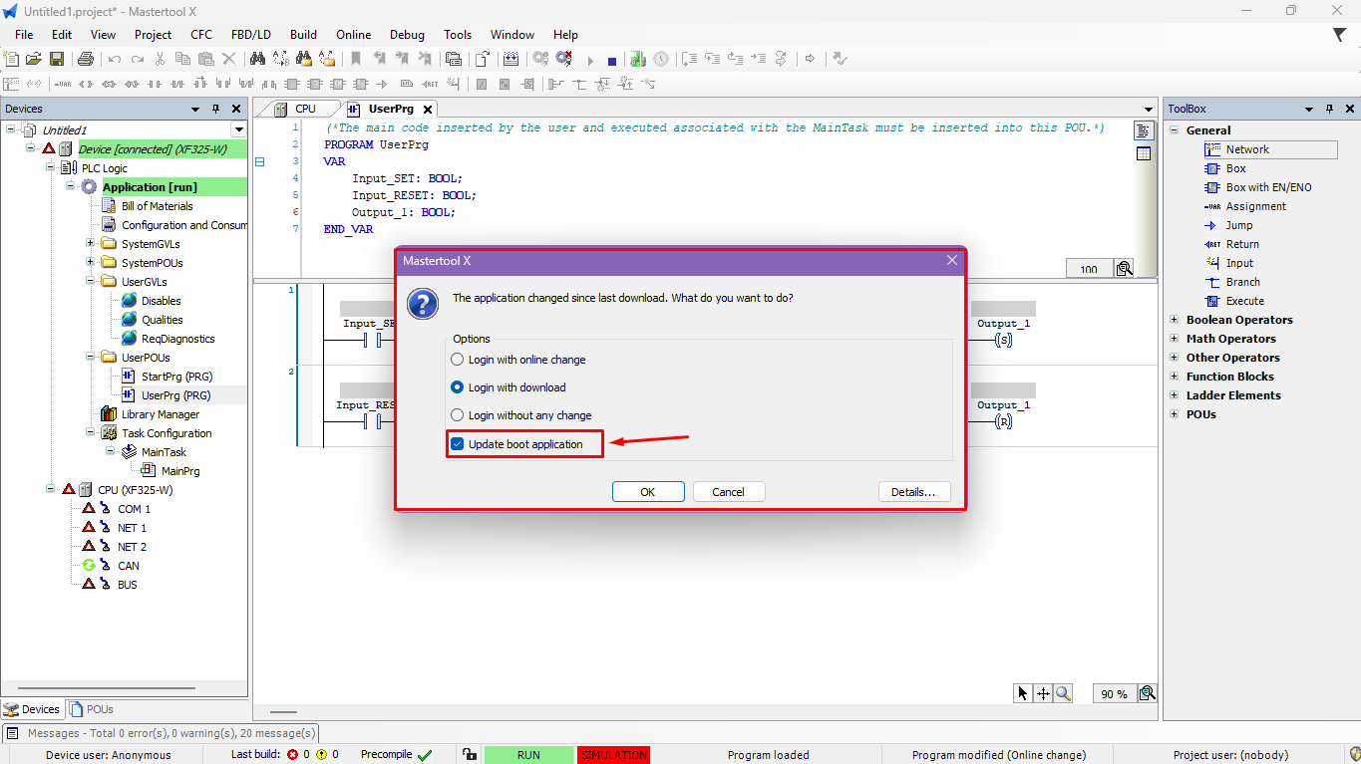Select Login with online change option
This screenshot has width=1361, height=764.
click(x=458, y=360)
